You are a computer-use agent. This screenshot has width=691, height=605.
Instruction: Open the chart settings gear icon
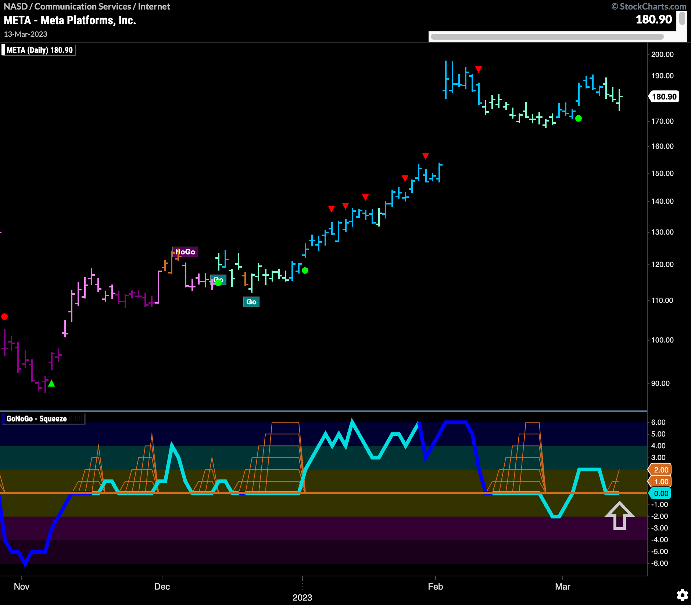(x=682, y=595)
